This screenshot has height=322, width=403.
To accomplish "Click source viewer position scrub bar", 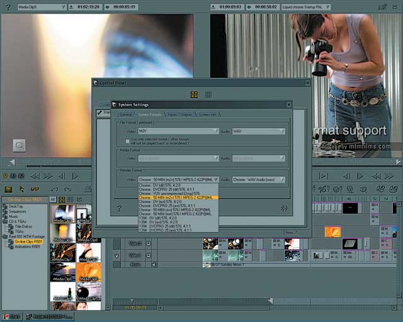I will [59, 167].
